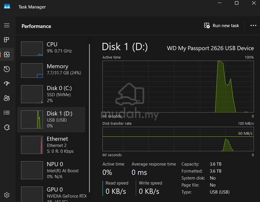Select the Performance page icon

tap(7, 54)
